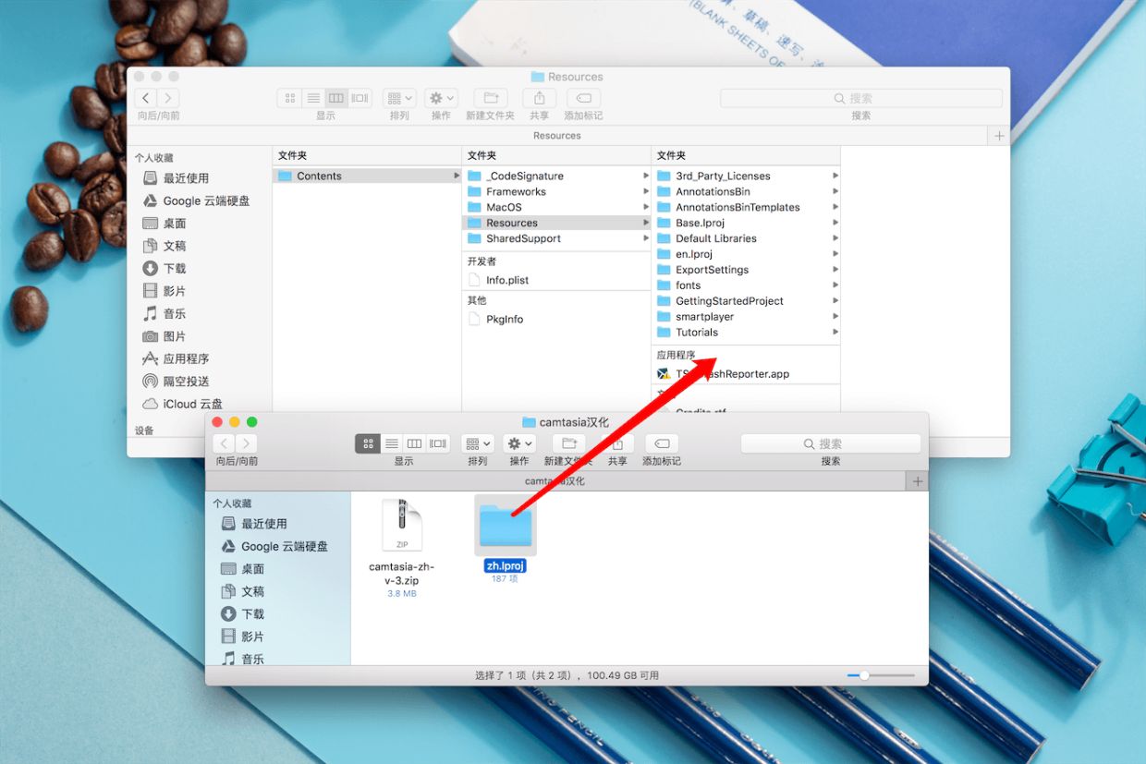Open 操作 gear dropdown in the camtasia汉化 window

click(x=519, y=443)
